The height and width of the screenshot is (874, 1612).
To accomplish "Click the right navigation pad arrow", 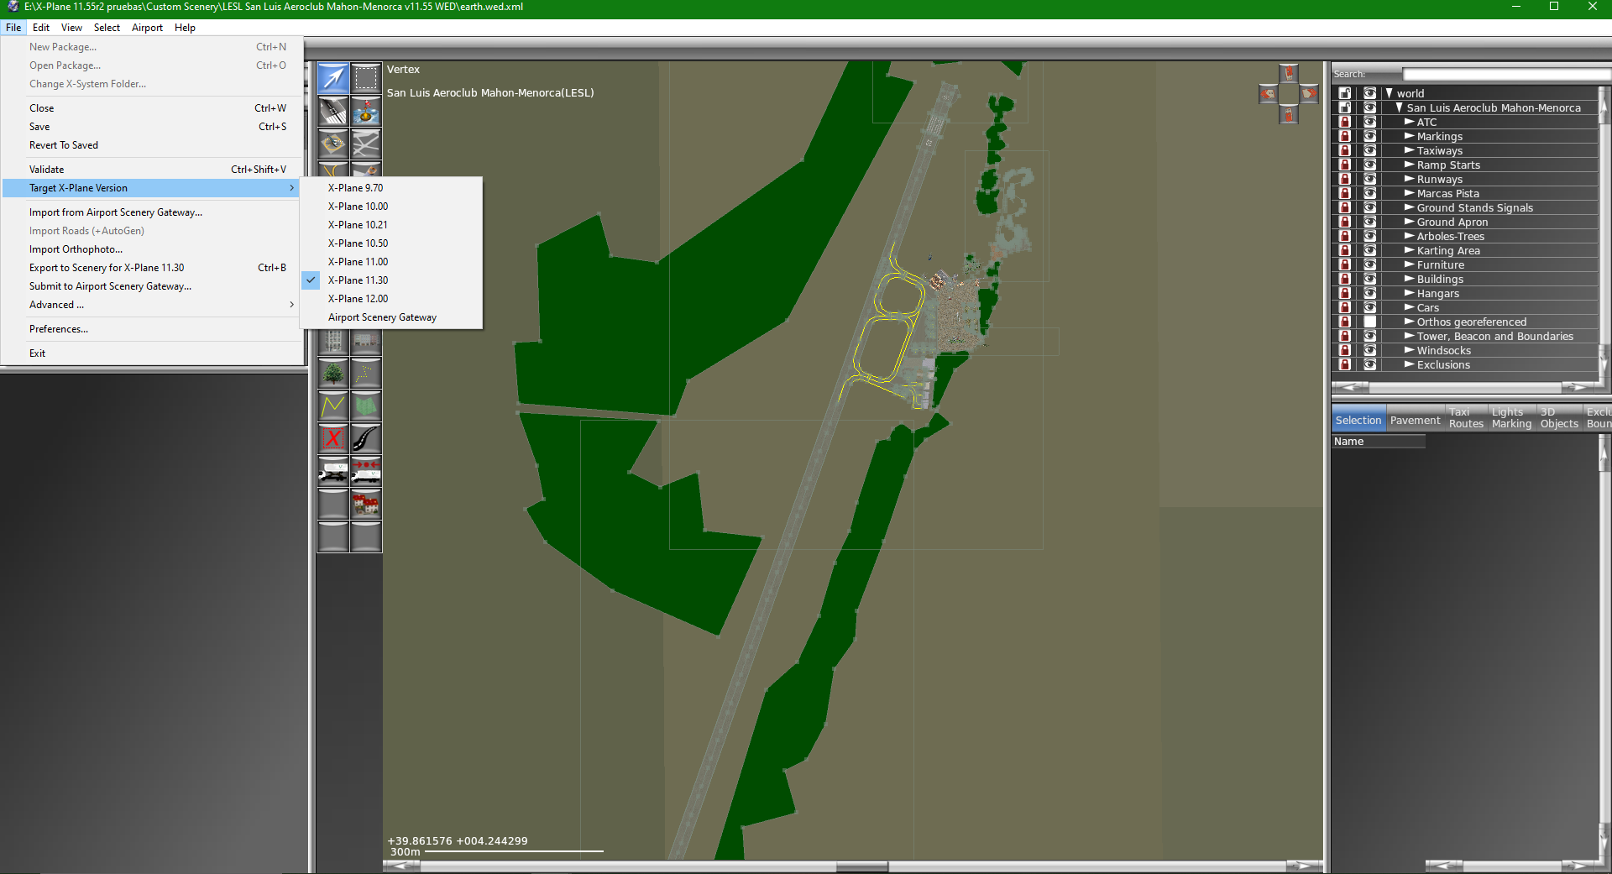I will tap(1310, 94).
